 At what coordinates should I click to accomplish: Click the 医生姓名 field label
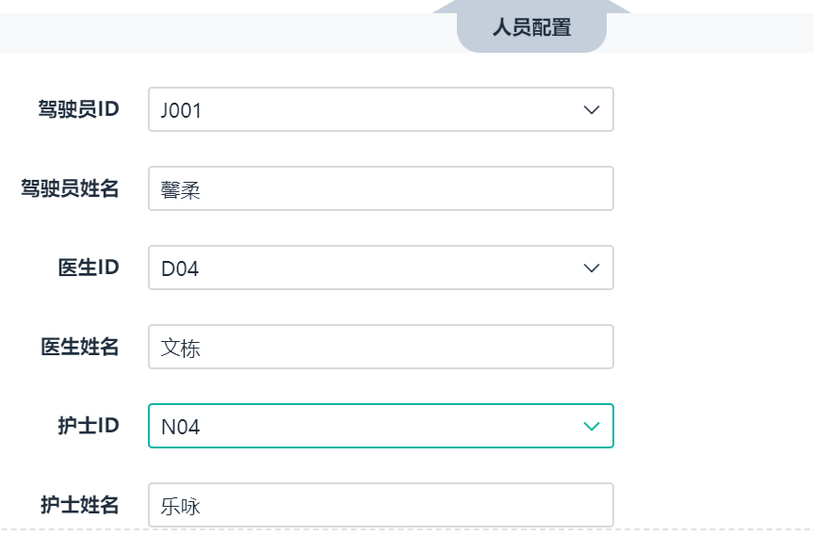pyautogui.click(x=79, y=347)
